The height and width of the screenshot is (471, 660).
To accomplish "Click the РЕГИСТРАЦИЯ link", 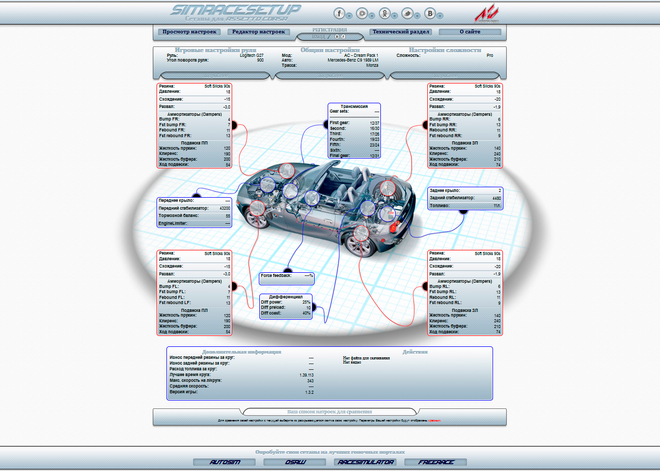I will (330, 30).
